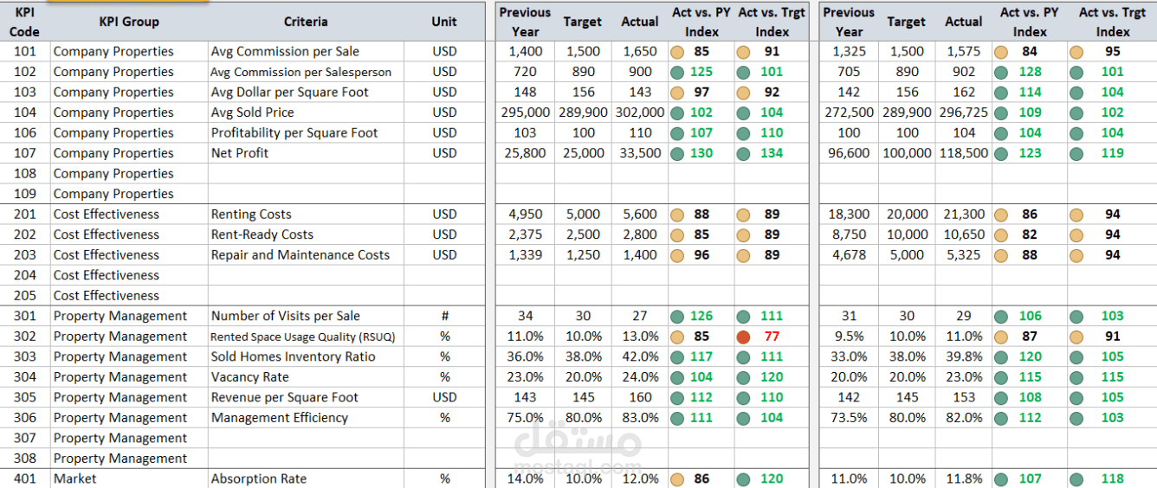Image resolution: width=1157 pixels, height=488 pixels.
Task: Select the value 5,325
Action: 964,254
